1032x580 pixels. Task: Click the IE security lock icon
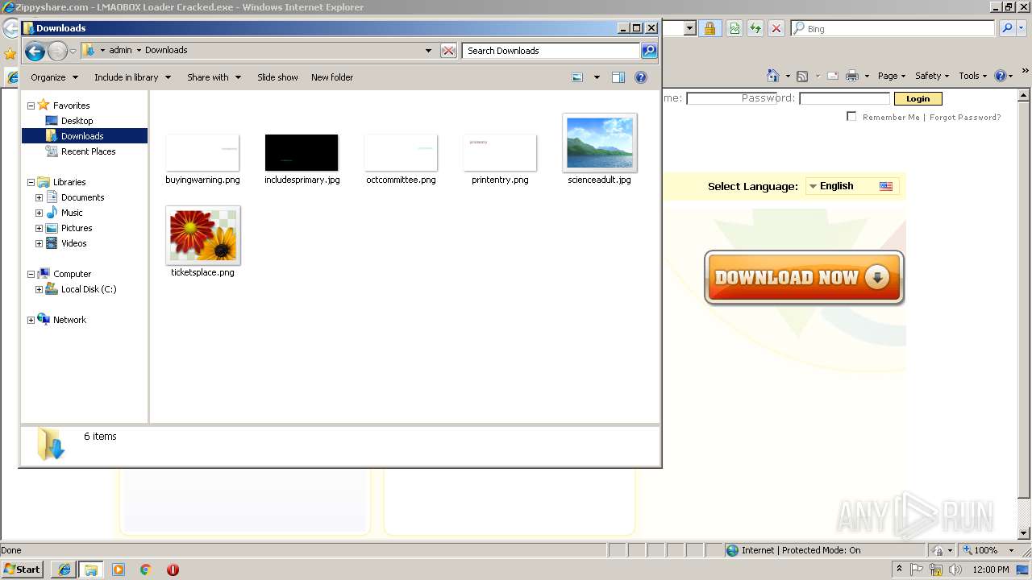[x=709, y=28]
